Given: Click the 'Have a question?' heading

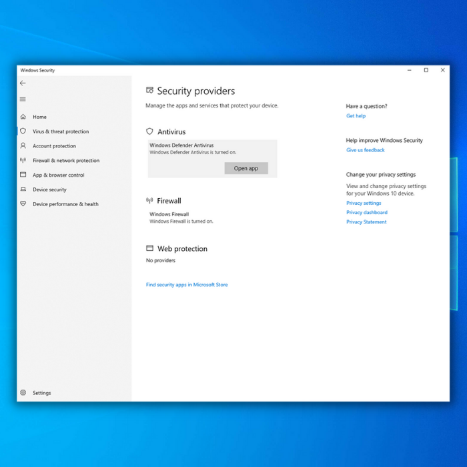Looking at the screenshot, I should [366, 106].
